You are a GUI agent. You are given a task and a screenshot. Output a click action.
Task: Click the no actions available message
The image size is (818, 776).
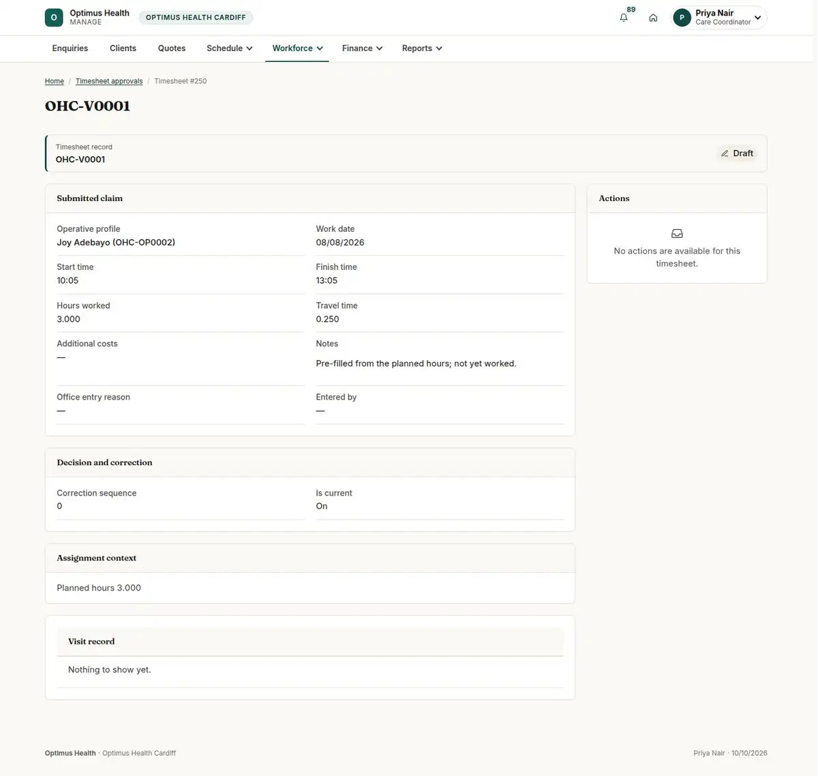(x=677, y=257)
